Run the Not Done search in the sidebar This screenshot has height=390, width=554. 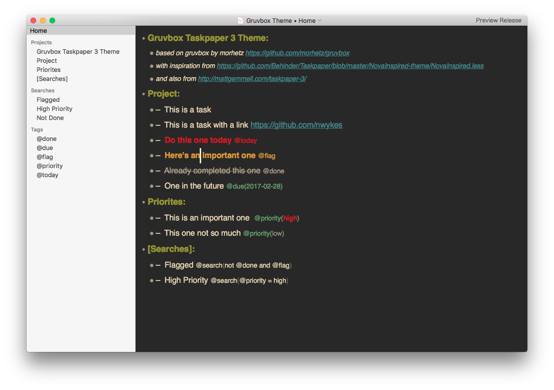[50, 118]
